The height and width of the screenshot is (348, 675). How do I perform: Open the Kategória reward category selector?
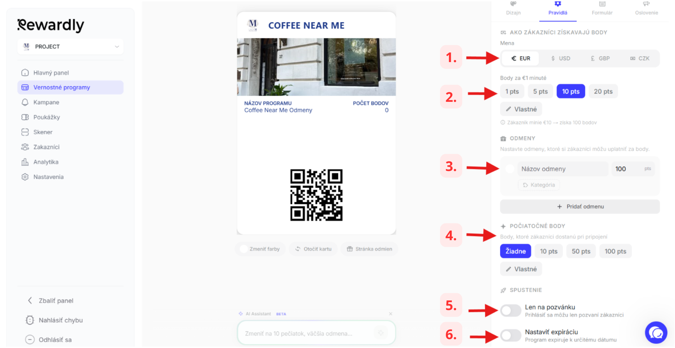click(x=539, y=185)
